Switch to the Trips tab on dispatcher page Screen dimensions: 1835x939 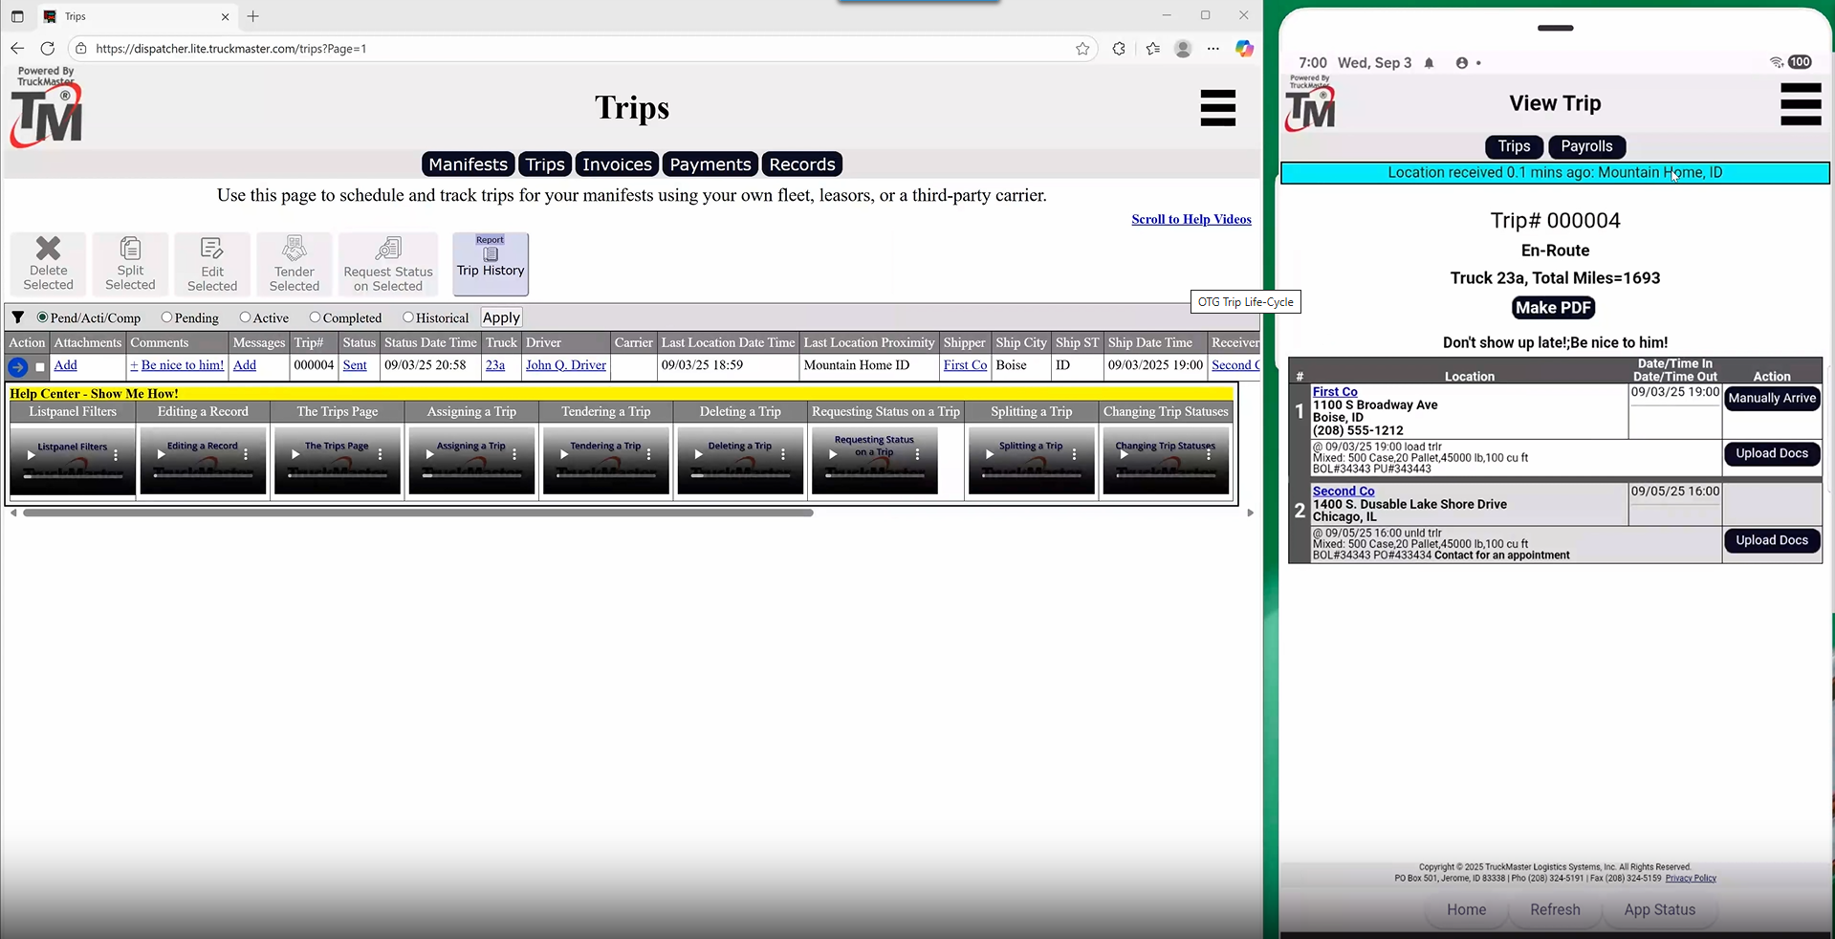point(545,164)
